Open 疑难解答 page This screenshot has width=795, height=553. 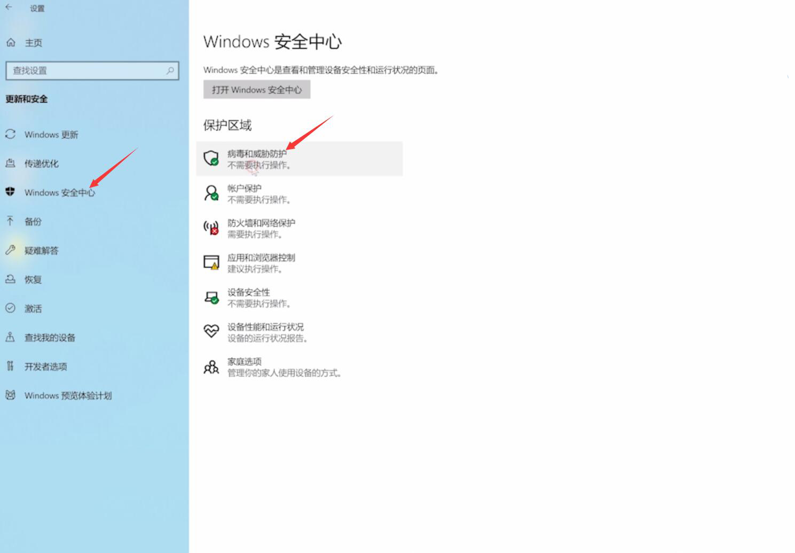pyautogui.click(x=42, y=251)
